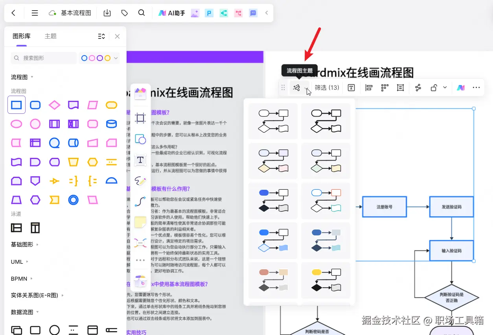Select the pen drawing tool
The height and width of the screenshot is (335, 493).
pos(140,181)
